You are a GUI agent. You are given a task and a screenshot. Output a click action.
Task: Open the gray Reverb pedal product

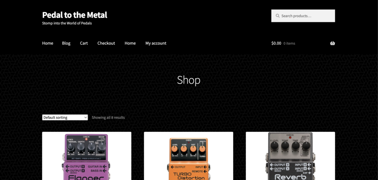click(x=290, y=156)
